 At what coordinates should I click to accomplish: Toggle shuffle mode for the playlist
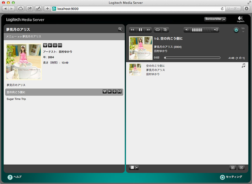[x=165, y=30]
